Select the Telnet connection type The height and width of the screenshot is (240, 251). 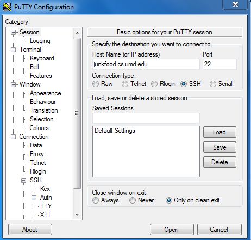pos(125,84)
